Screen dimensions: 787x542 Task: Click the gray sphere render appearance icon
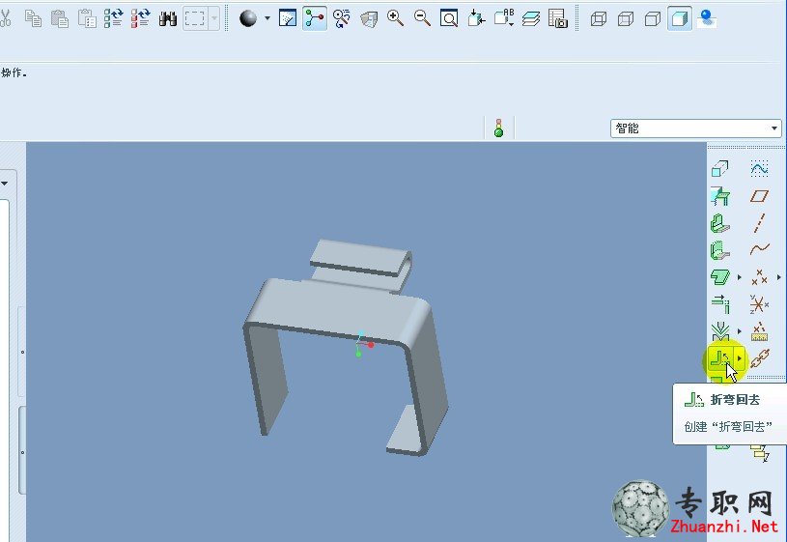click(248, 18)
